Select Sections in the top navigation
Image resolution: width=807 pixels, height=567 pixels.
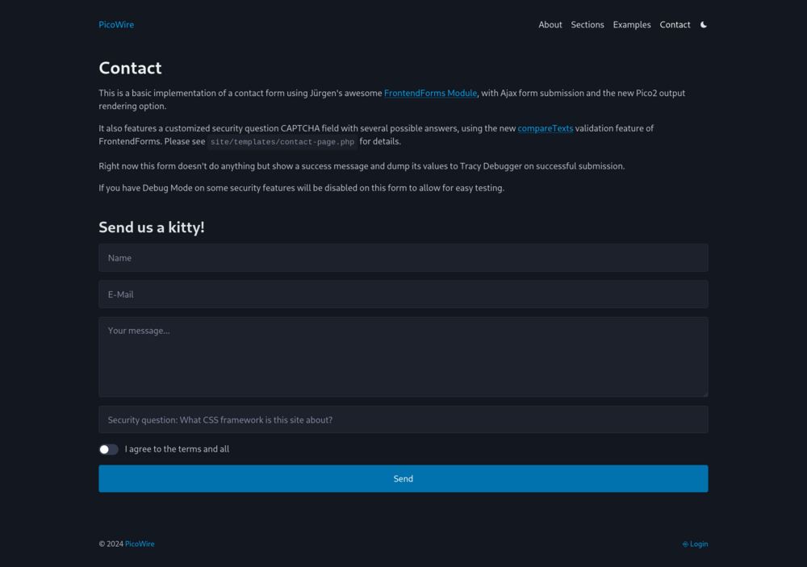pos(587,24)
